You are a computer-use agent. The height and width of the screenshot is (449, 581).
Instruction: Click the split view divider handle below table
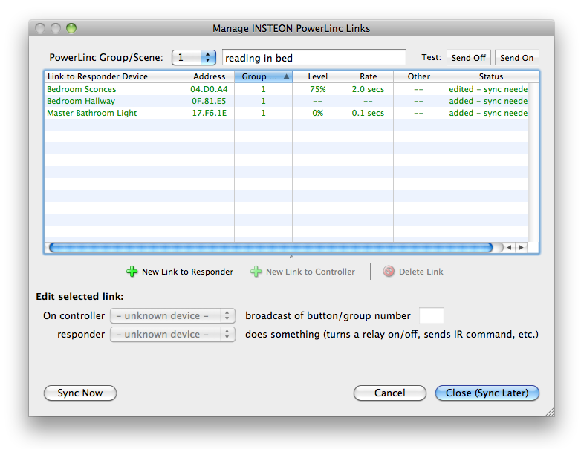click(x=291, y=257)
